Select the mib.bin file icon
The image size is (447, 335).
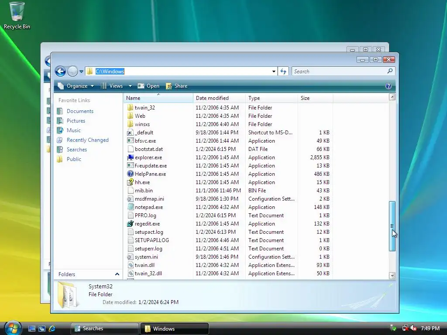(130, 190)
